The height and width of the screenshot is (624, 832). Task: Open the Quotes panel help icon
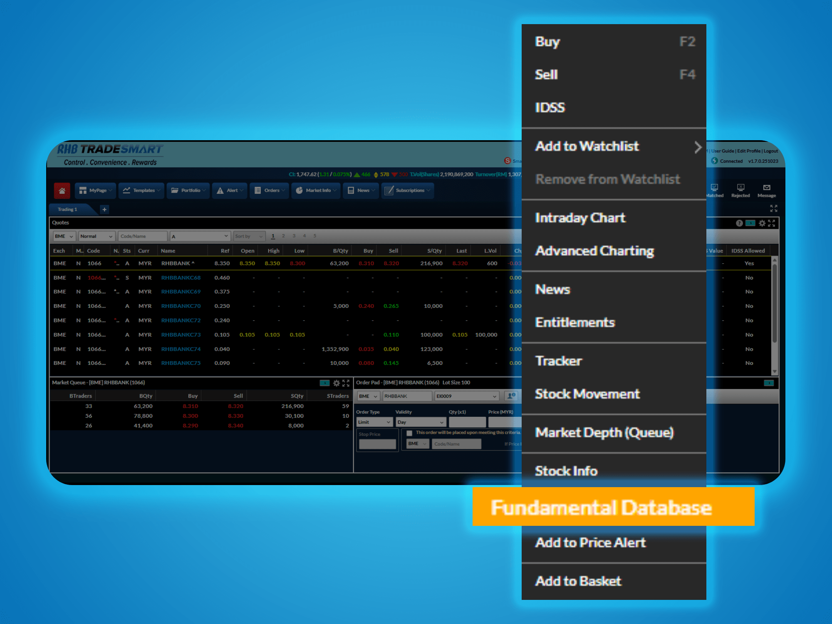coord(739,223)
